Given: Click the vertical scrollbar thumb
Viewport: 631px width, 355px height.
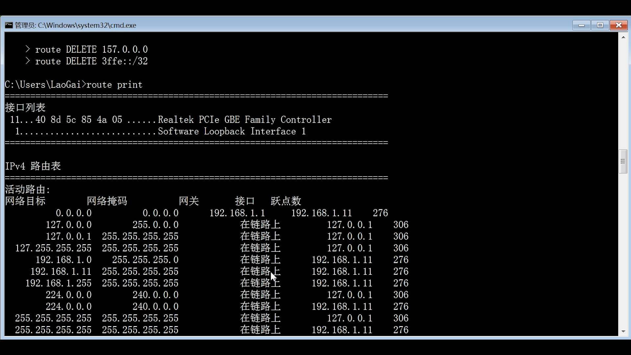Looking at the screenshot, I should pyautogui.click(x=623, y=161).
